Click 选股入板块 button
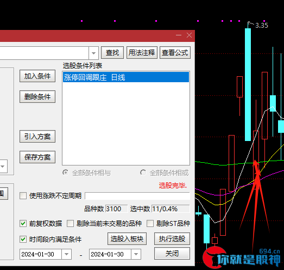Viewport: 284px width, 270px height. (127, 239)
